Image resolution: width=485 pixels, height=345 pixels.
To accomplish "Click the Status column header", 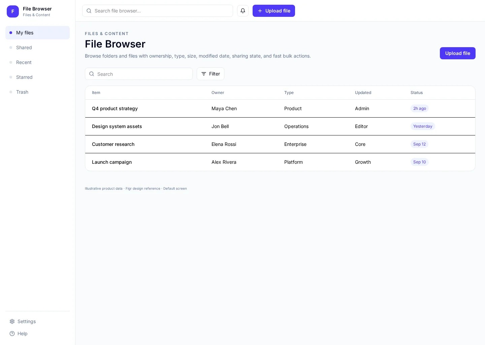I will pos(417,93).
